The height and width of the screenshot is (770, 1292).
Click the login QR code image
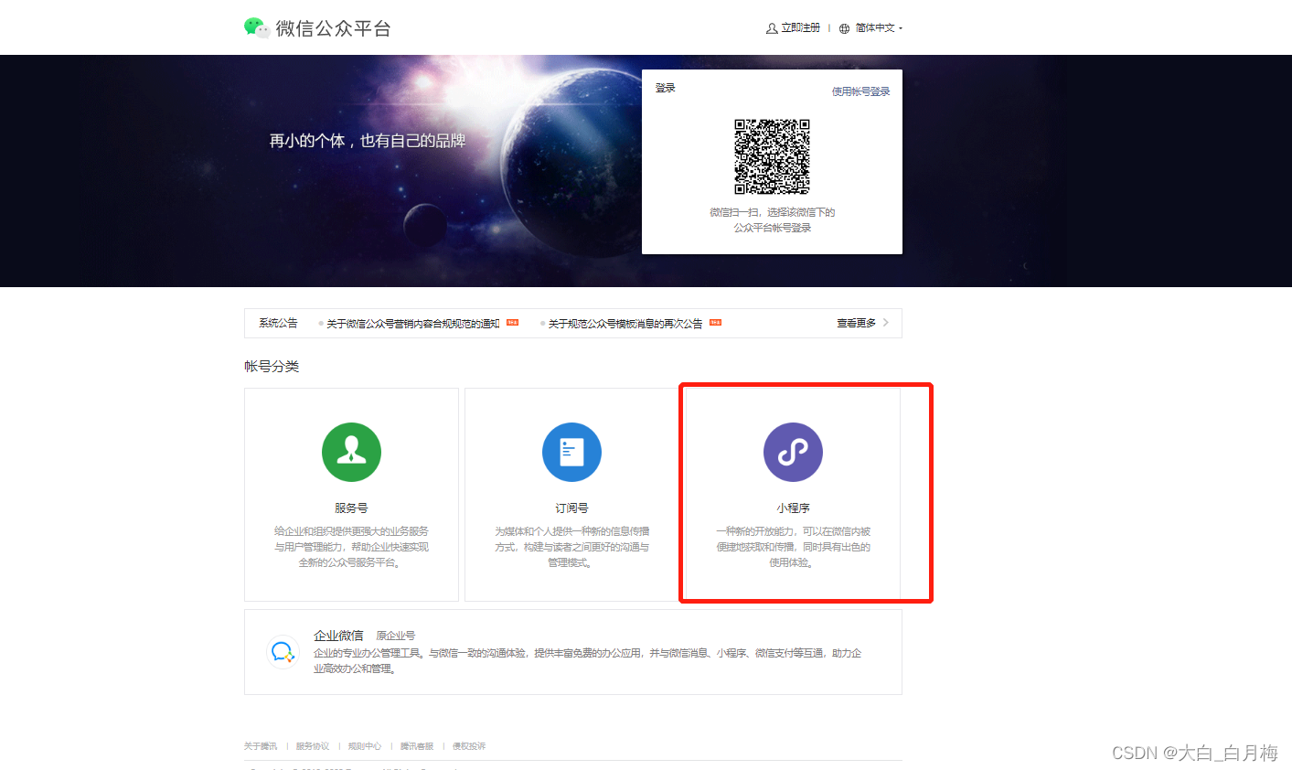pos(773,156)
